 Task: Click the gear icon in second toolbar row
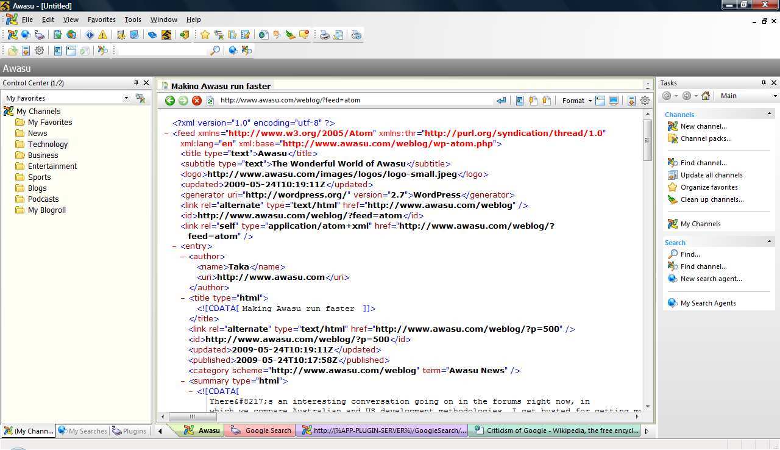[39, 51]
